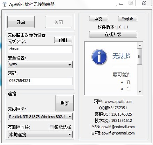Viewport: 153px width, 145px height.
Task: Refresh adapters with the 刷新 button
Action: (x=65, y=103)
